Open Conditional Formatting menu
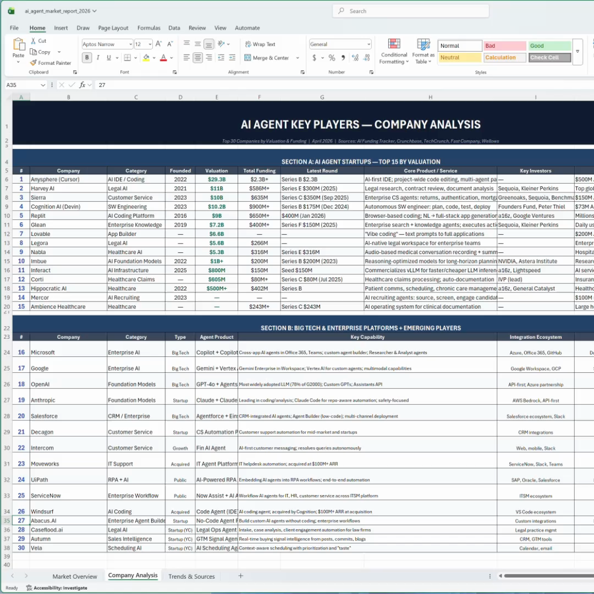This screenshot has width=594, height=594. tap(394, 51)
